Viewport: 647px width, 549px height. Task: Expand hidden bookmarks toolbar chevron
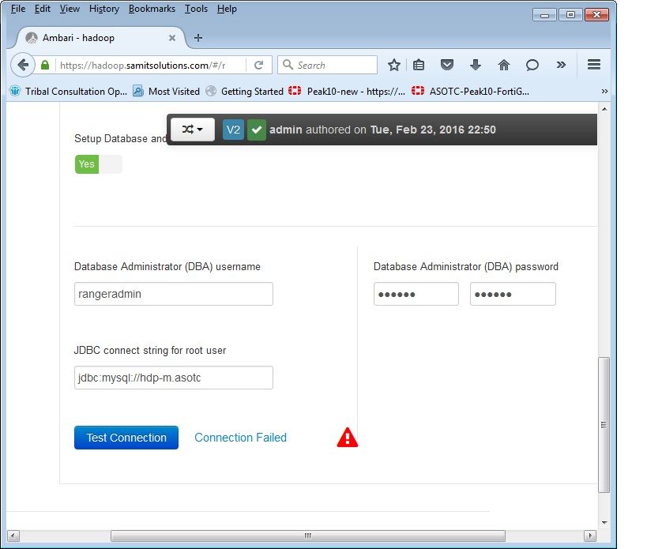604,91
